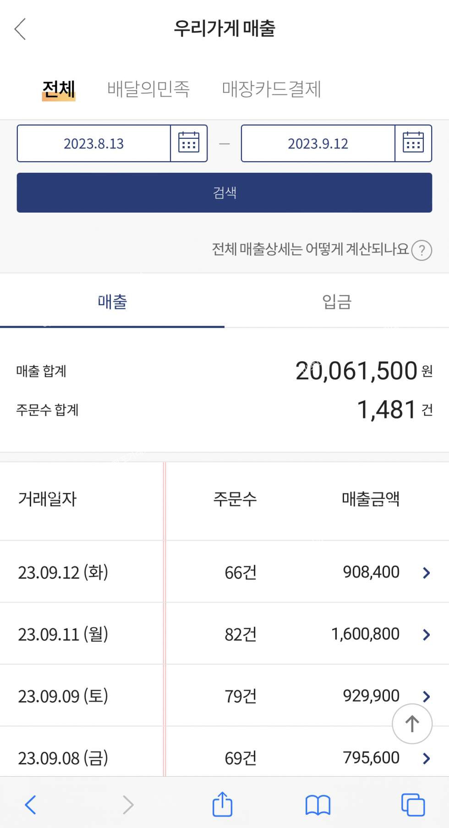Click the 2023.8.13 start date field

[x=94, y=143]
